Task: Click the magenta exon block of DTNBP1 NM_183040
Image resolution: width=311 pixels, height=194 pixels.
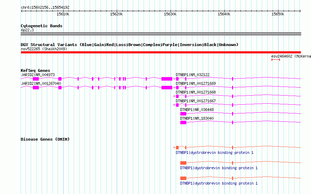Action: (x=183, y=122)
